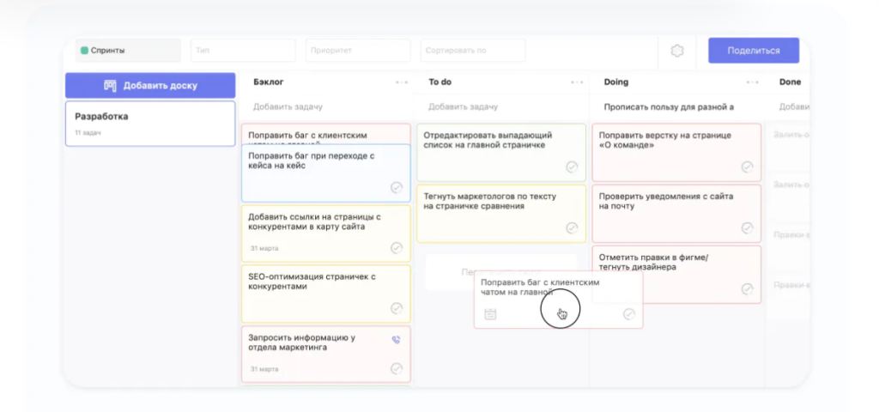Click the 11 задач label
The image size is (879, 412).
88,133
